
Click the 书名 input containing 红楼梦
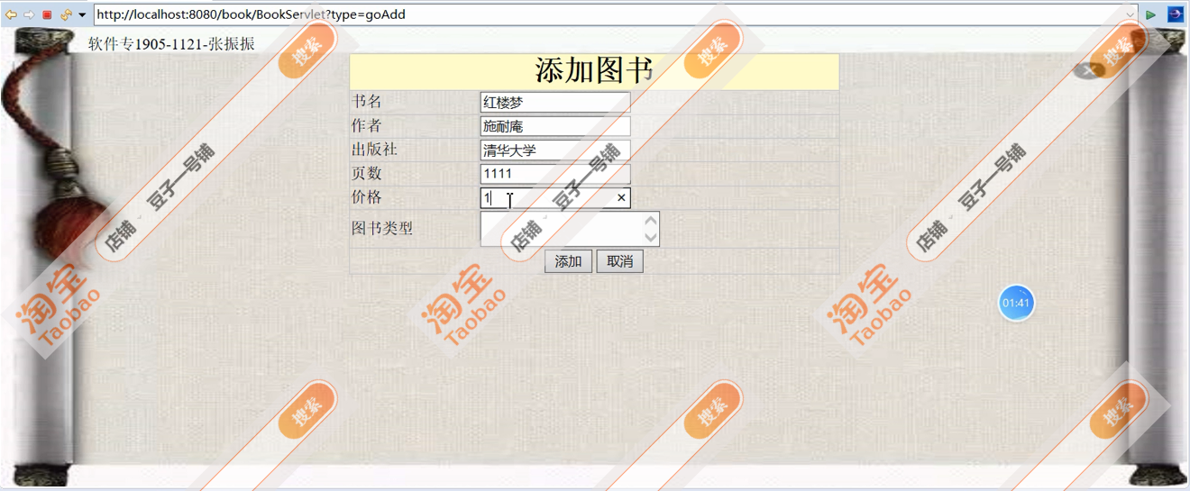click(x=555, y=103)
